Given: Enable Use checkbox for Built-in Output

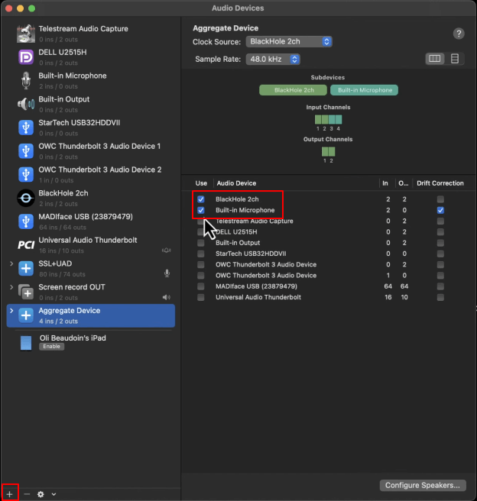Looking at the screenshot, I should tap(201, 243).
